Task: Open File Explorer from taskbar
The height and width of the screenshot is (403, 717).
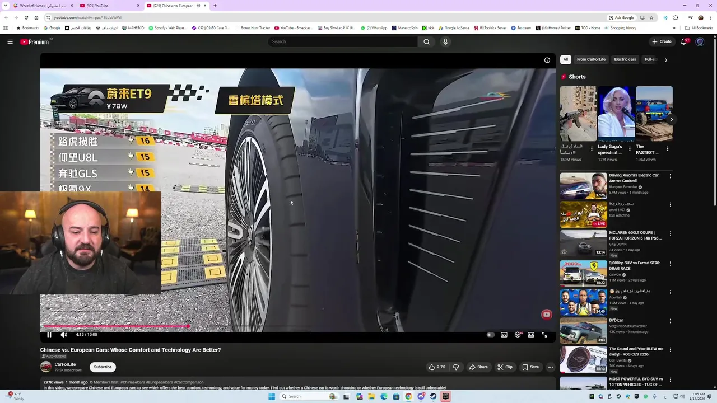Action: pos(371,396)
